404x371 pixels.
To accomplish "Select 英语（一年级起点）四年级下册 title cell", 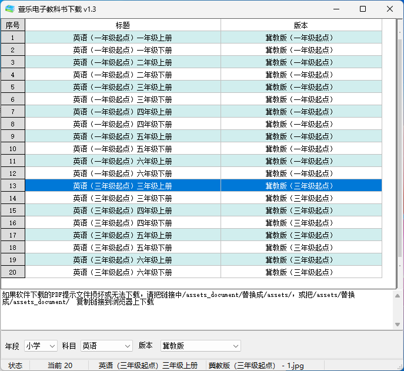I will pyautogui.click(x=123, y=124).
